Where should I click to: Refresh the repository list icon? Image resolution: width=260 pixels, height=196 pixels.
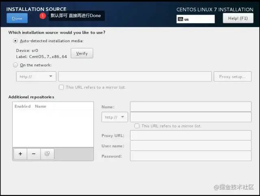pos(47,154)
